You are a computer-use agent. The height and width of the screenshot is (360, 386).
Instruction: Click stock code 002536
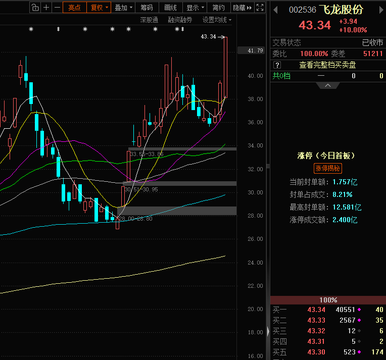[303, 10]
